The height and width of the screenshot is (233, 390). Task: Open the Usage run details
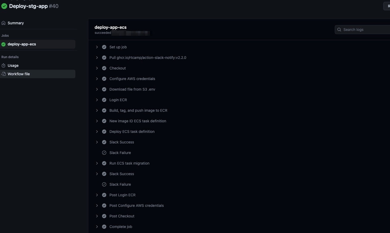13,66
